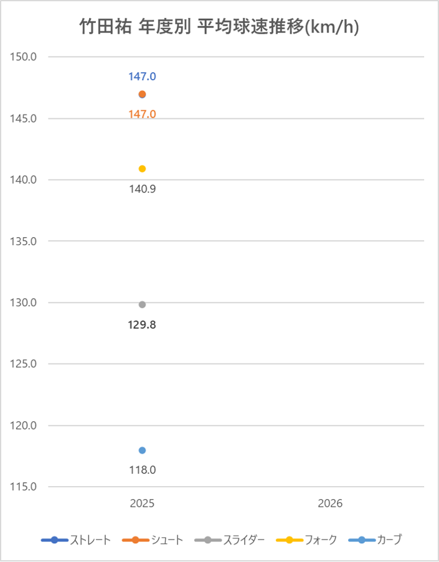Select the light blue カーブ data point marker

(x=142, y=450)
